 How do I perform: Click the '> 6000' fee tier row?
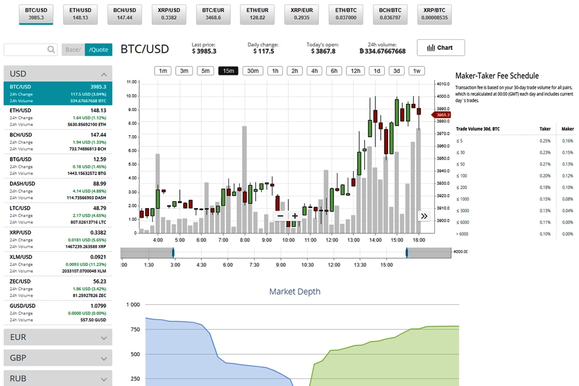click(515, 234)
